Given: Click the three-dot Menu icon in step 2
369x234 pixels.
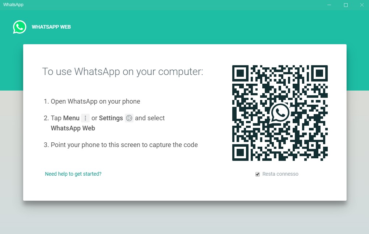Looking at the screenshot, I should tap(85, 118).
